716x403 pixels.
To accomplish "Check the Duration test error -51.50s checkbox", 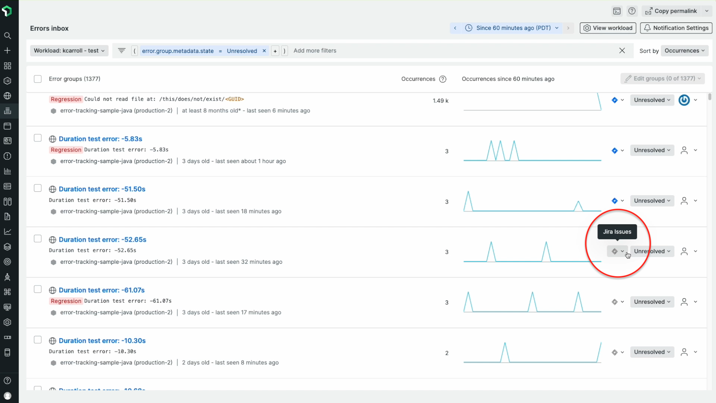I will 38,188.
